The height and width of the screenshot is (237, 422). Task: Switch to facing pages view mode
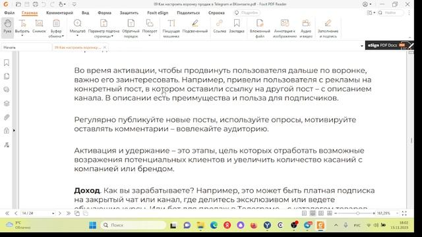(x=321, y=213)
